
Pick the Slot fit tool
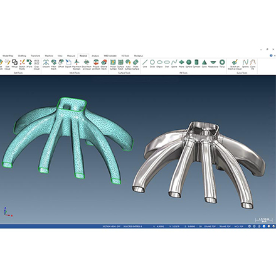(x=167, y=63)
